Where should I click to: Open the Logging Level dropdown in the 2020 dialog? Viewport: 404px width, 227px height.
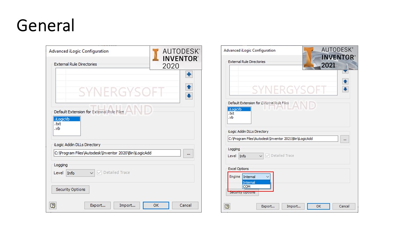(x=80, y=173)
